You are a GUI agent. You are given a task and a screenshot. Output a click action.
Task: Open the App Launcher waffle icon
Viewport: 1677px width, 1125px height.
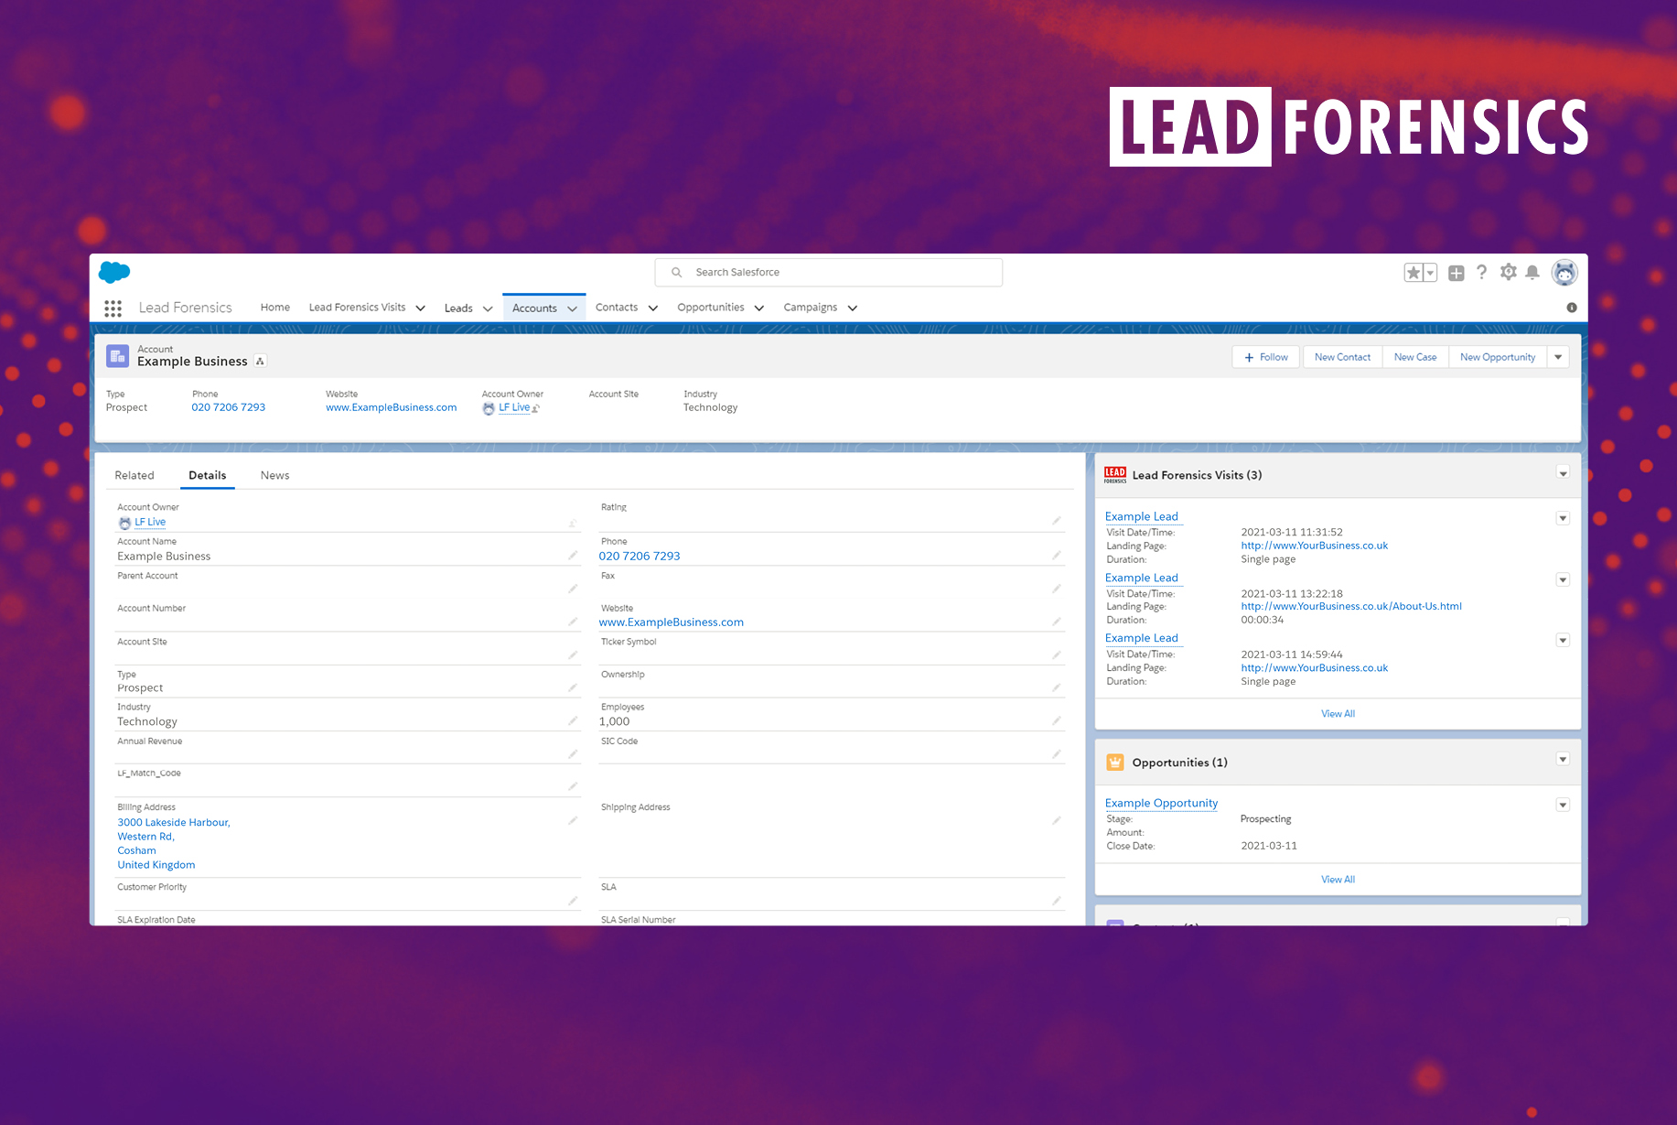pos(113,308)
